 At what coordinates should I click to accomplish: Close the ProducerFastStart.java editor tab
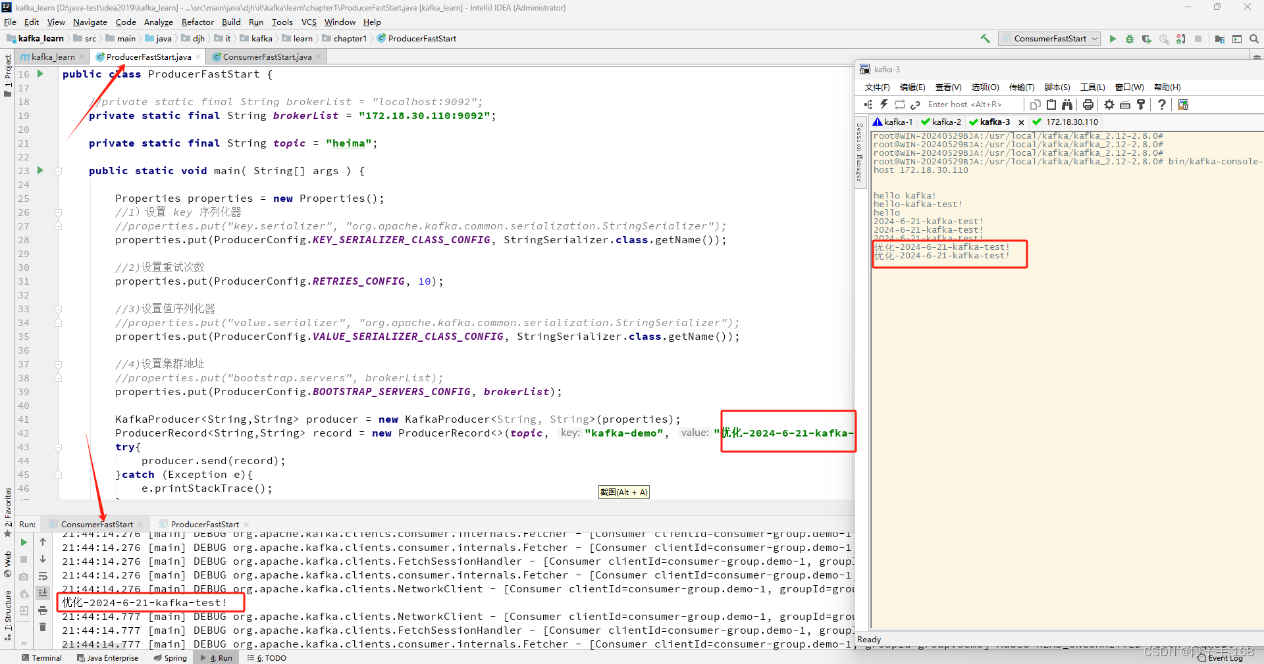pos(198,57)
